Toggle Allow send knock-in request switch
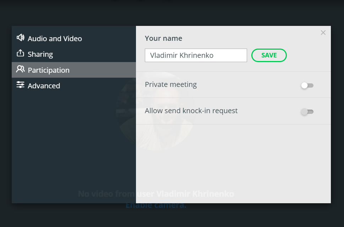Screen dimensions: 344x227 coord(307,112)
